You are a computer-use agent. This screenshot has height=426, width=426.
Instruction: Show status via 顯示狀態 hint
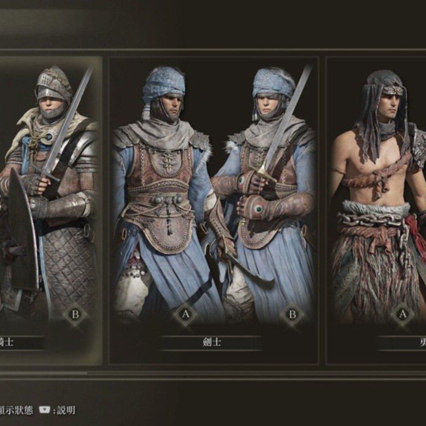click(16, 410)
